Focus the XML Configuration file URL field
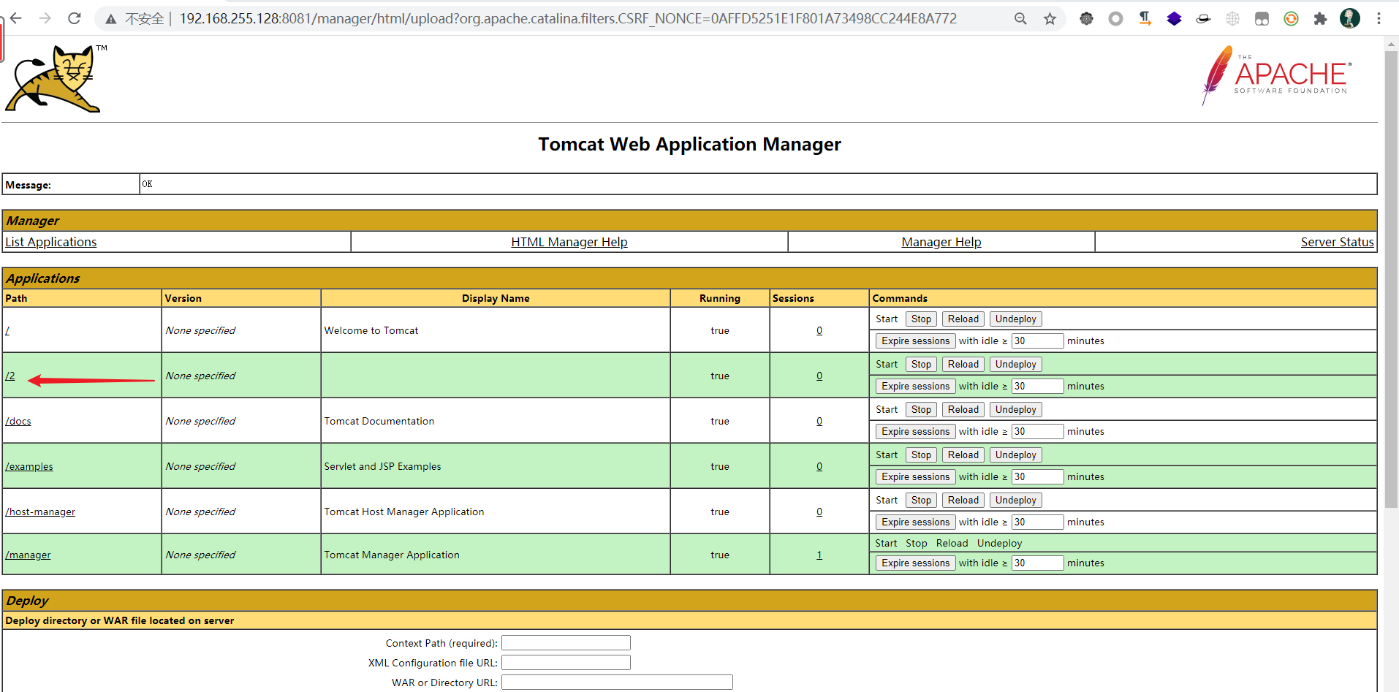Image resolution: width=1399 pixels, height=692 pixels. 566,663
